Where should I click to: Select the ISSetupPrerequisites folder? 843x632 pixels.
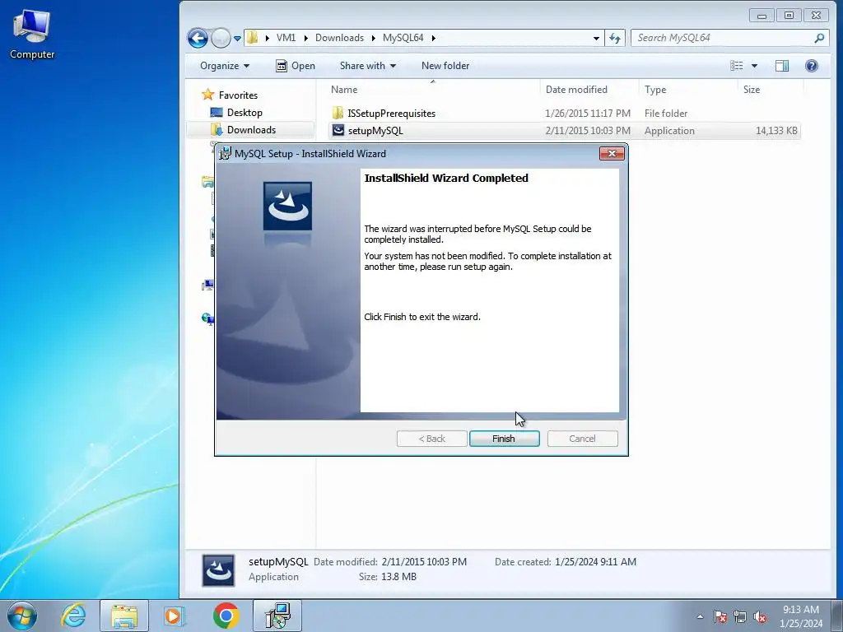coord(391,114)
